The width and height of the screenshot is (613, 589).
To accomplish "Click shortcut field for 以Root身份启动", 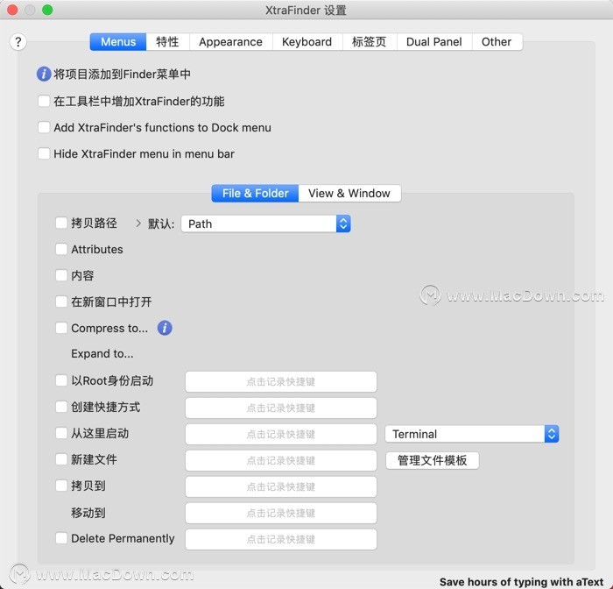I will [281, 381].
